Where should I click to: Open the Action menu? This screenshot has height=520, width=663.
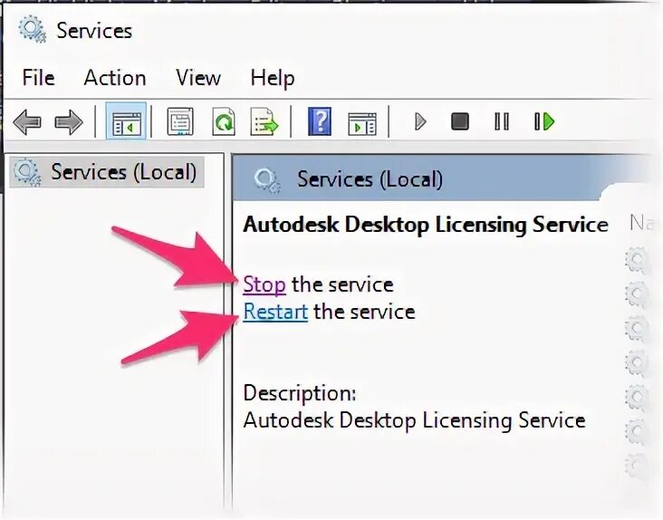115,78
